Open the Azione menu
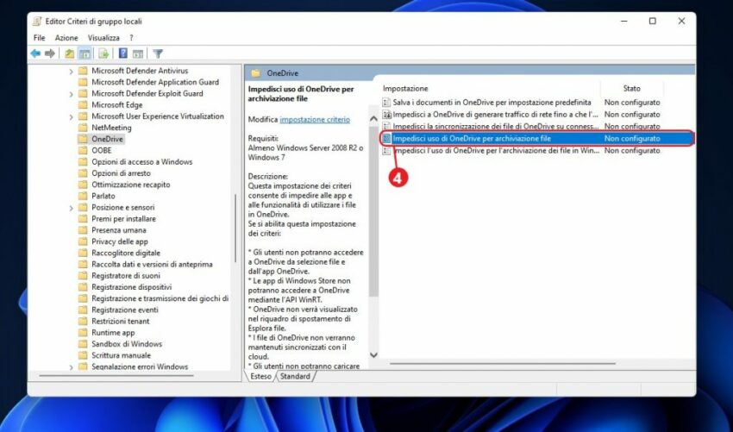The width and height of the screenshot is (733, 432). coord(66,38)
